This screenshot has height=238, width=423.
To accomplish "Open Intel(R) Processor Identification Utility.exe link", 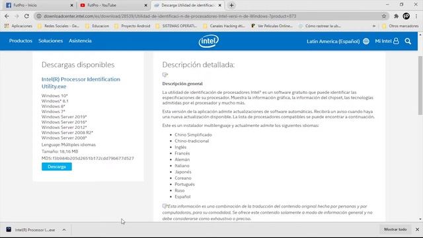I will tap(81, 83).
